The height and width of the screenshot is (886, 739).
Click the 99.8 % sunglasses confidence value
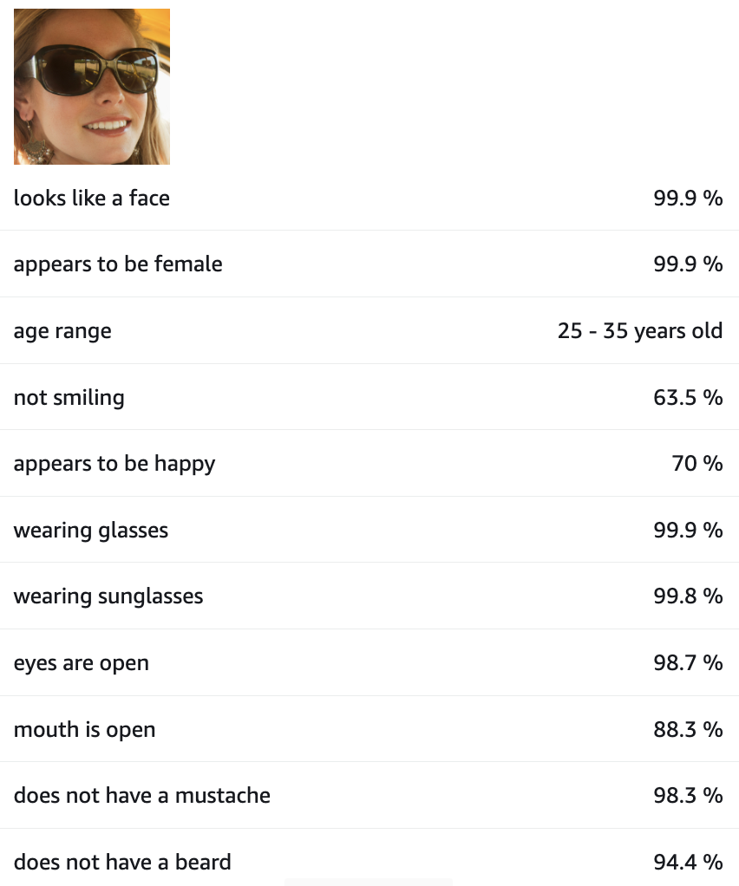[x=688, y=596]
